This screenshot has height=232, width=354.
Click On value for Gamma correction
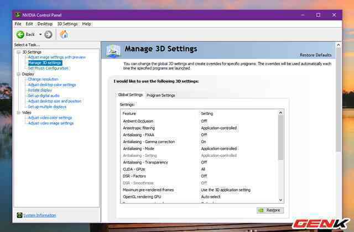pos(204,142)
